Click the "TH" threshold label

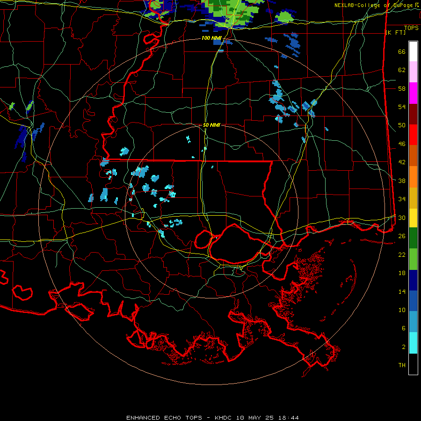click(402, 365)
